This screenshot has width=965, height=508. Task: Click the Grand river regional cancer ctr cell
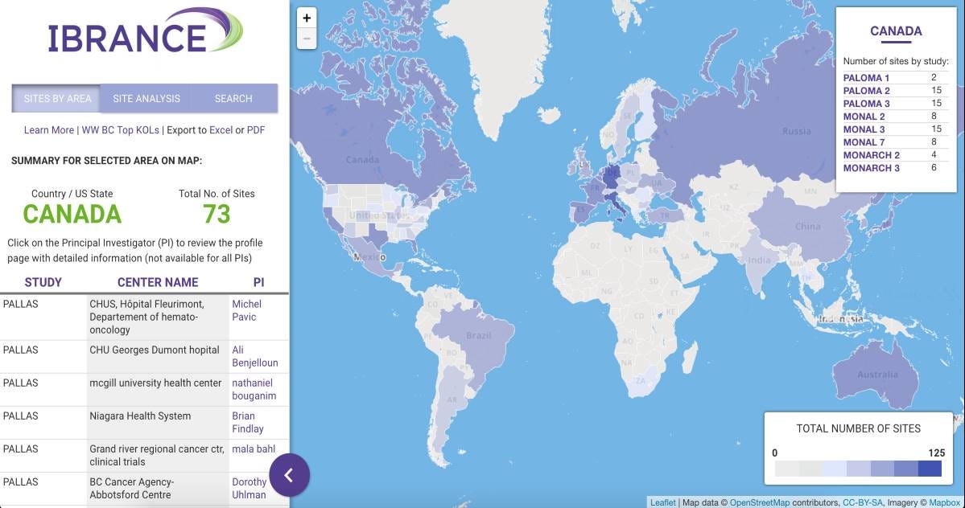[x=158, y=455]
